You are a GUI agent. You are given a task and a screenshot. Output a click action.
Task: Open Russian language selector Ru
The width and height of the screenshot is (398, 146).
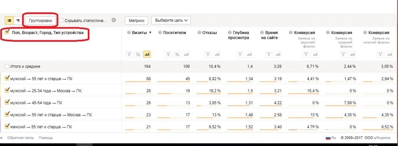coord(331,138)
